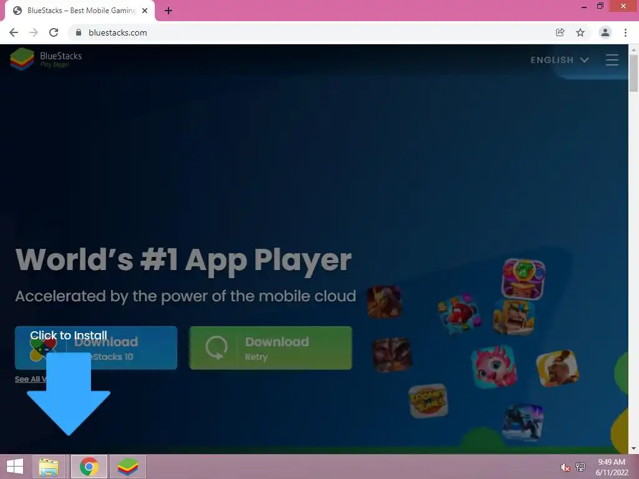Click the page scrollbar thumb
The width and height of the screenshot is (639, 479).
click(633, 74)
